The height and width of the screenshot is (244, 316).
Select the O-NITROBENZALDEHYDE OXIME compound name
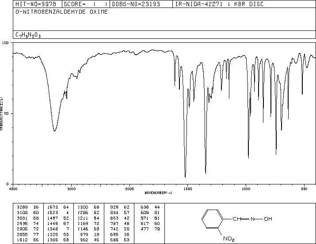pos(61,12)
